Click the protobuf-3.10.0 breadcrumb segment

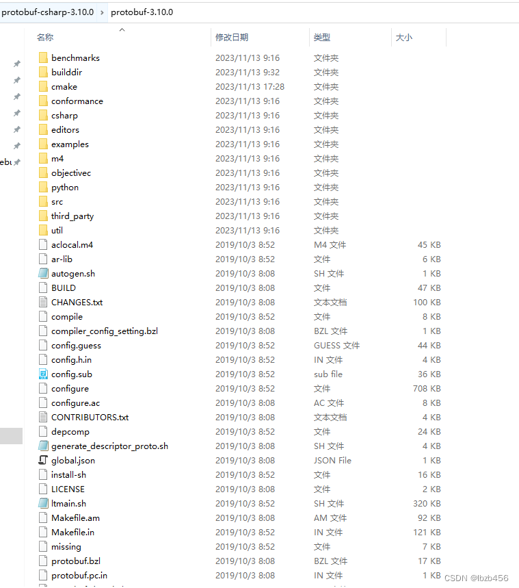(x=142, y=12)
